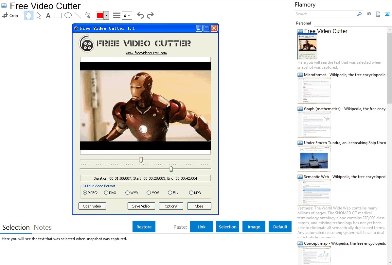This screenshot has height=265, width=392.
Task: Click the start position slider handle
Action: coord(141,160)
